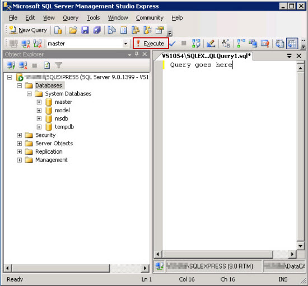The width and height of the screenshot is (308, 286).
Task: Save the current query file
Action: point(85,30)
